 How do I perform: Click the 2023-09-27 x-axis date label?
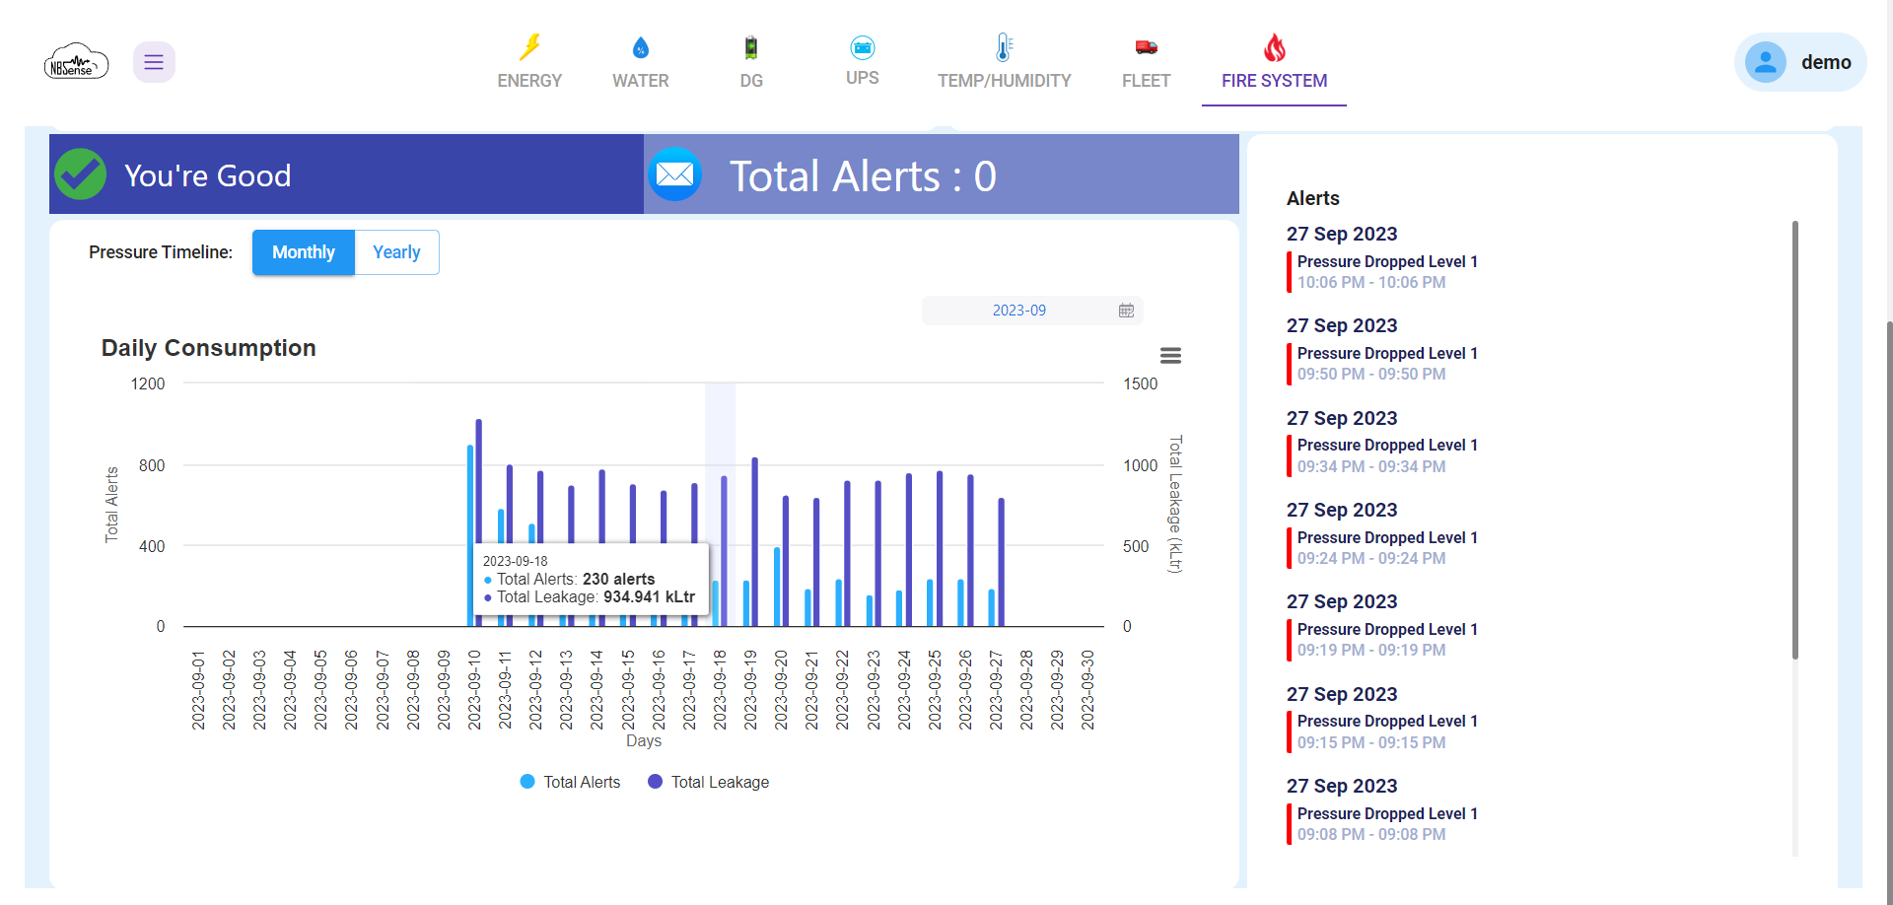coord(996,690)
